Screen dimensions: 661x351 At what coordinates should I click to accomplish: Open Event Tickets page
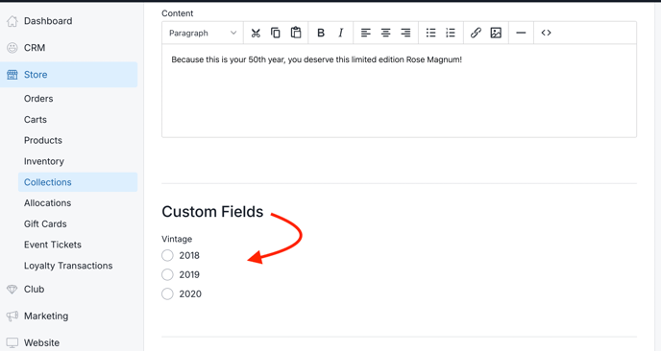click(53, 245)
